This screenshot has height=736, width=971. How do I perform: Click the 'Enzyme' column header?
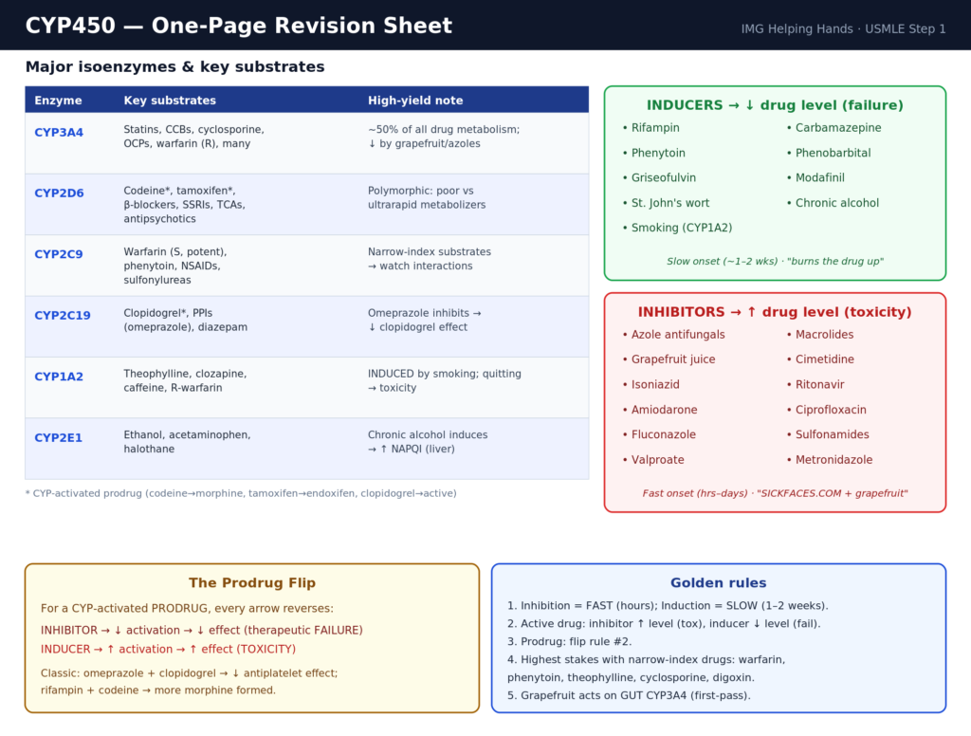tap(58, 101)
